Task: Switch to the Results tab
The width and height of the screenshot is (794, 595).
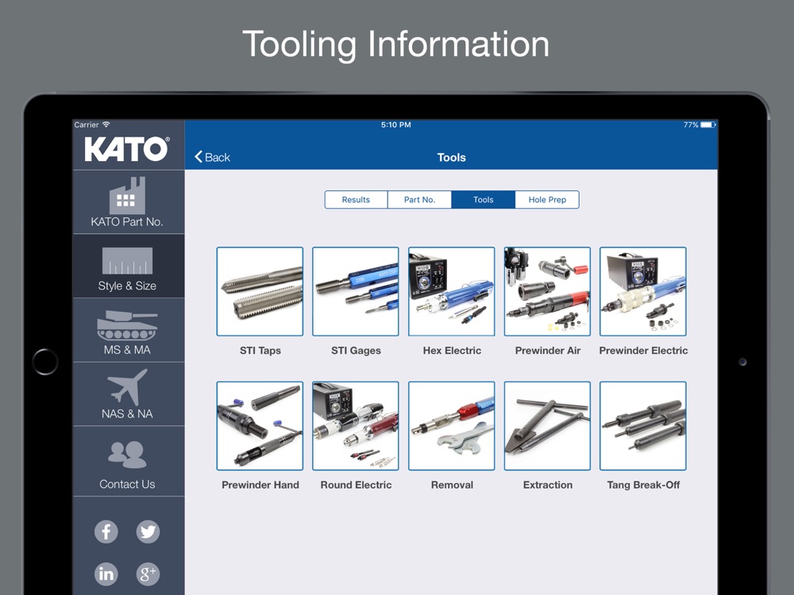Action: [x=356, y=200]
